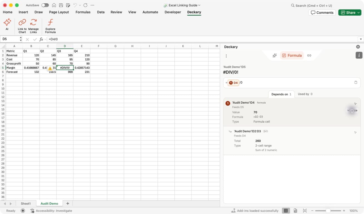Open Manage Links in the ribbon

pos(33,26)
